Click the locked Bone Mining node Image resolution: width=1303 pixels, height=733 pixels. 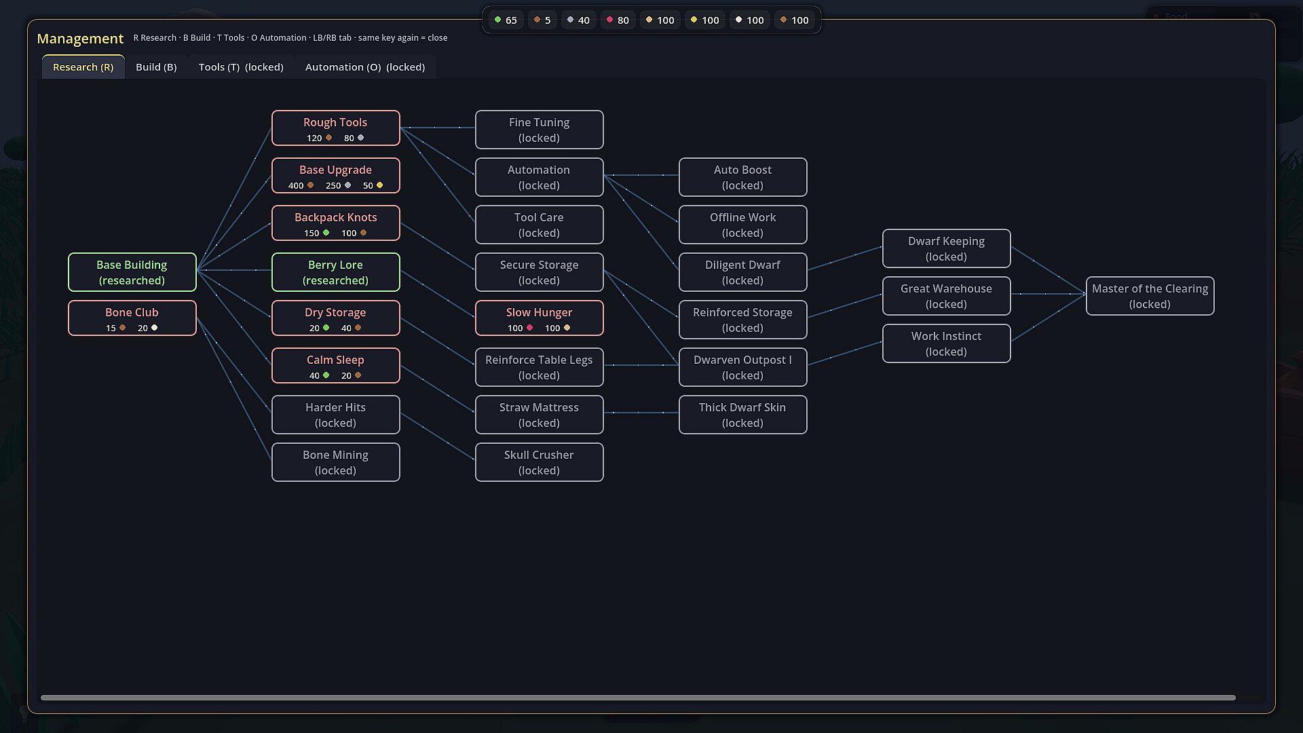336,462
